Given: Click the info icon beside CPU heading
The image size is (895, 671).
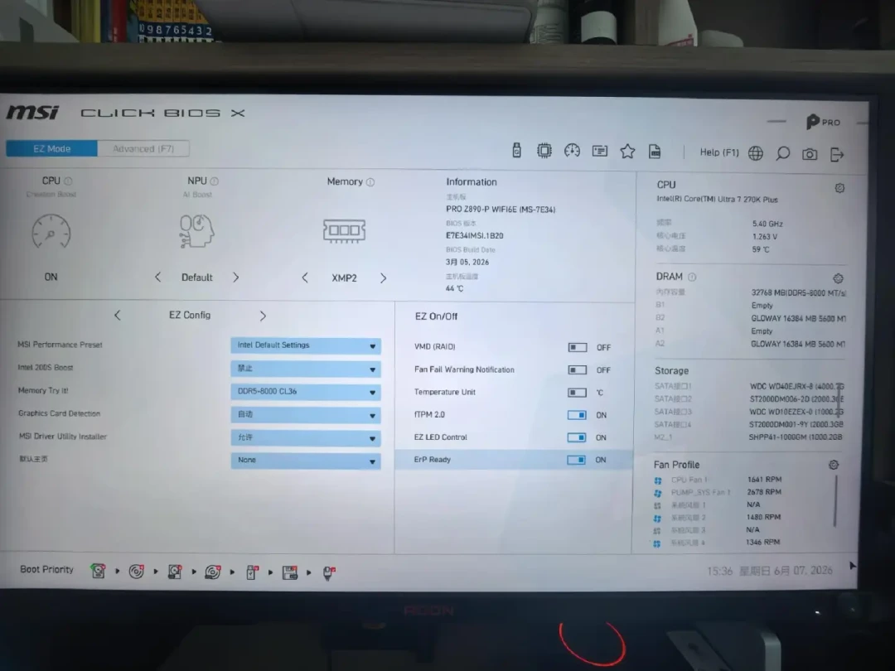Looking at the screenshot, I should (69, 181).
